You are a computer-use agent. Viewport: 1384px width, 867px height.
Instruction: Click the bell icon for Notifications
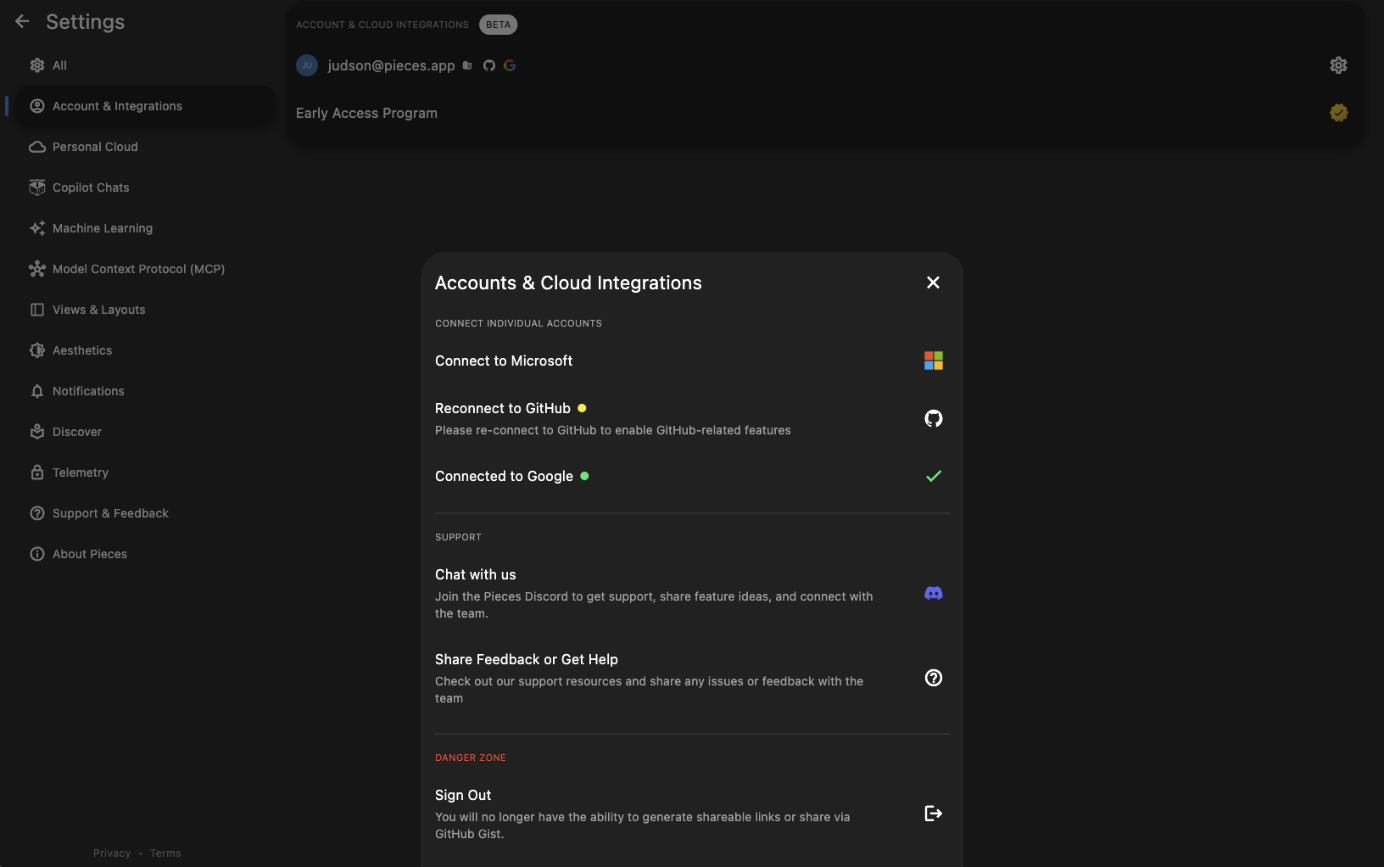click(37, 391)
